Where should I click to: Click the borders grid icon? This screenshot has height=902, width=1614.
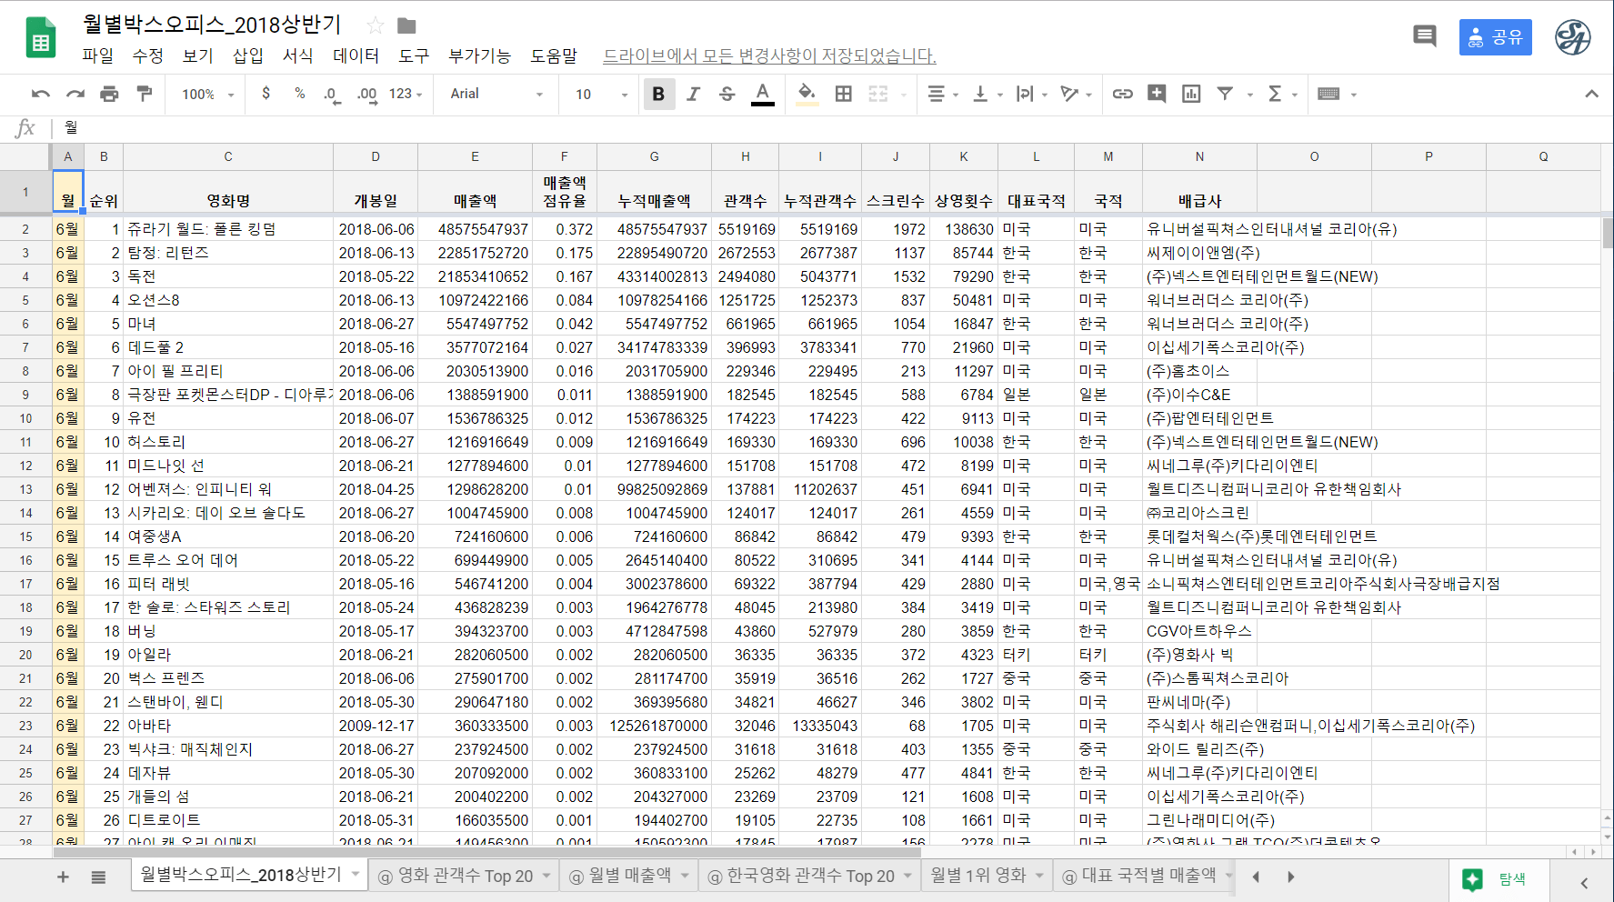(x=843, y=94)
